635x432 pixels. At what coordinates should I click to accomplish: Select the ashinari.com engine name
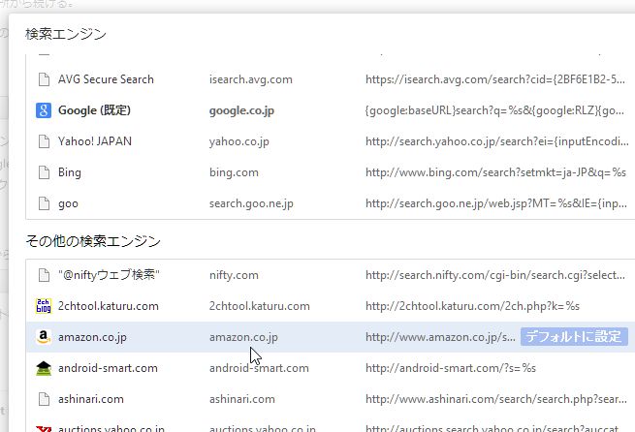[91, 399]
